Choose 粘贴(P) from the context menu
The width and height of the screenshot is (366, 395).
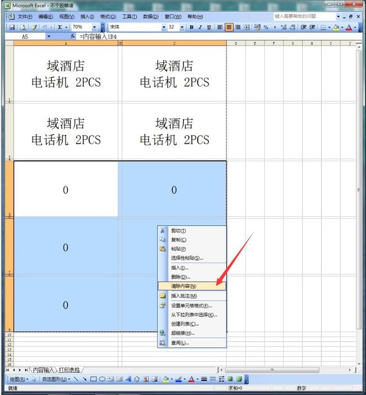(192, 249)
